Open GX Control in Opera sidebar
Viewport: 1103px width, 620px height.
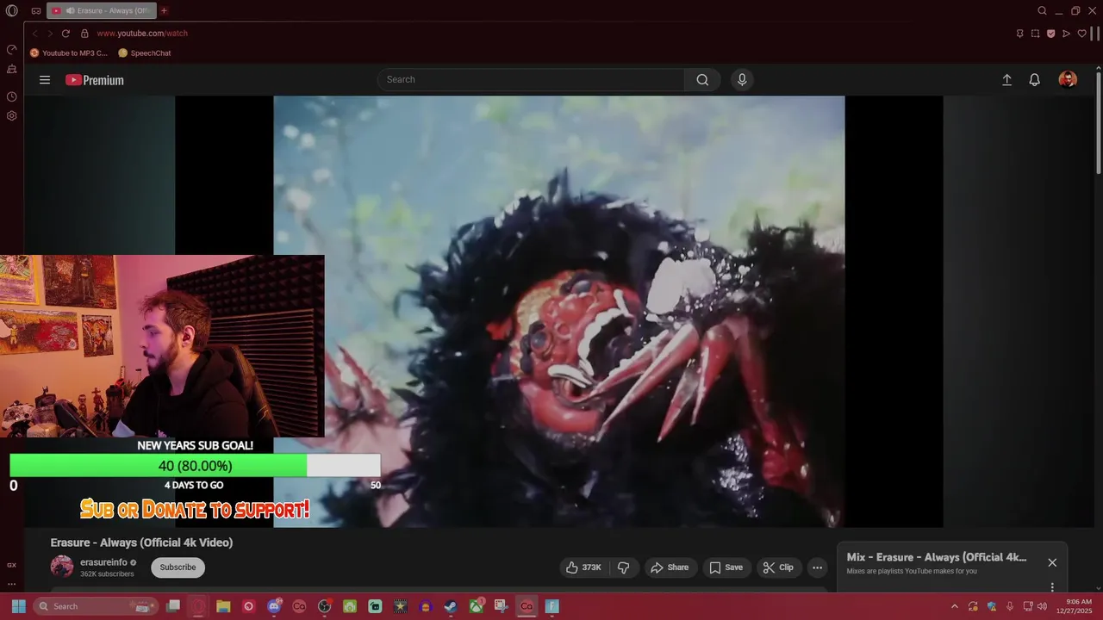12,50
